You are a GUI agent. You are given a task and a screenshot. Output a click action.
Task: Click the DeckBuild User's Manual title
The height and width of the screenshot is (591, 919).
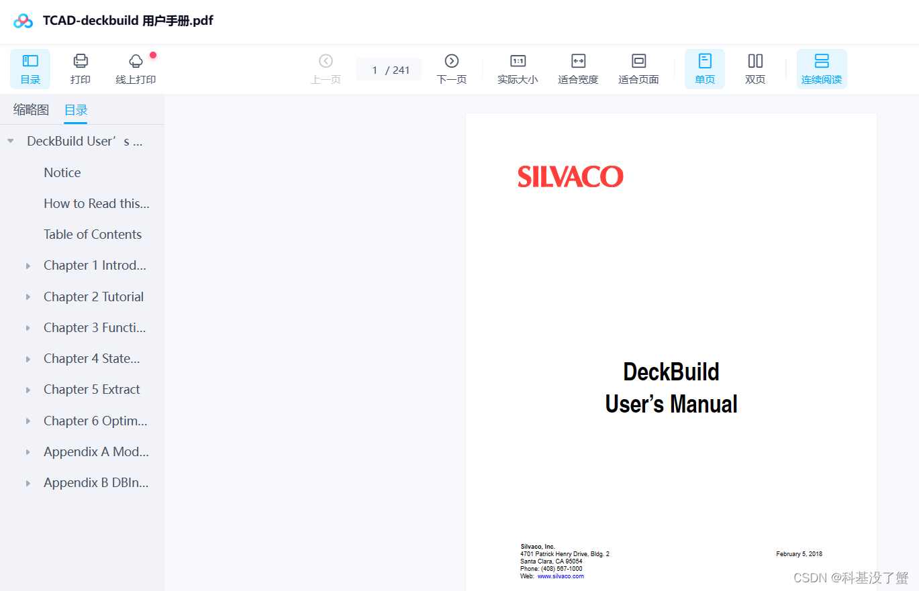(x=671, y=388)
